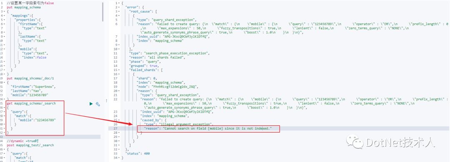Click the "firstName":"SuperSnow" line
Image resolution: width=450 pixels, height=162 pixels.
(33, 86)
